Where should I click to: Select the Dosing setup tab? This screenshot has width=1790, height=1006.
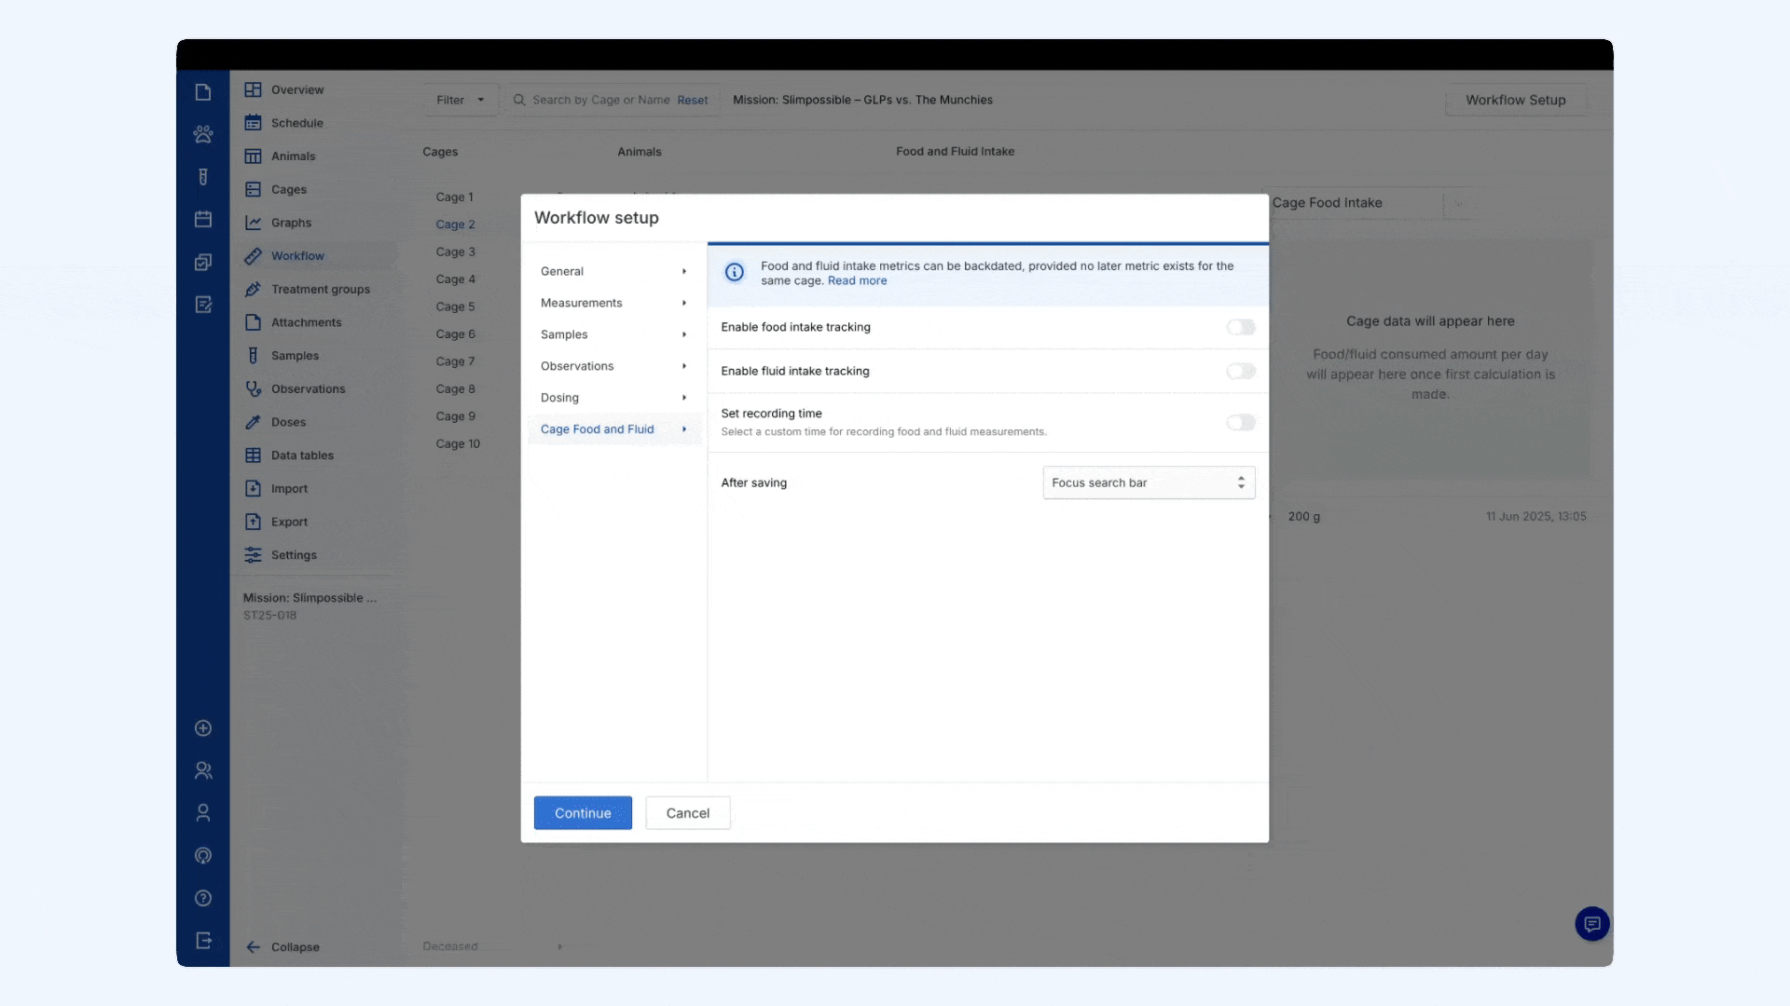(559, 398)
